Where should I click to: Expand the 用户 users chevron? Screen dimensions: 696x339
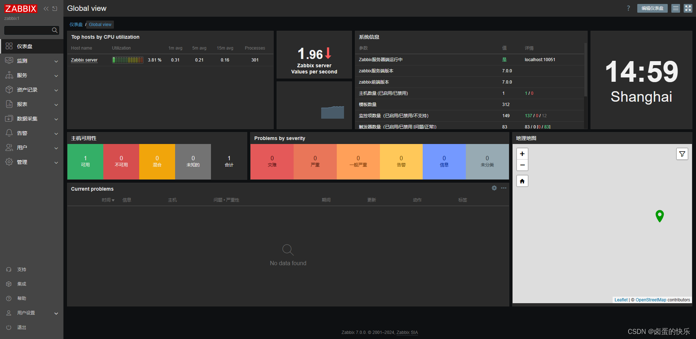[56, 148]
